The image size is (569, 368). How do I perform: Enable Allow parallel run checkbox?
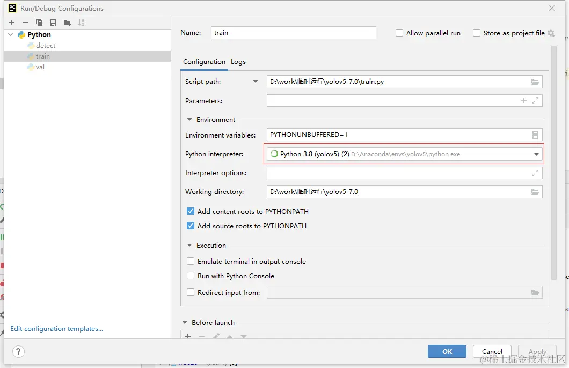[x=399, y=33]
